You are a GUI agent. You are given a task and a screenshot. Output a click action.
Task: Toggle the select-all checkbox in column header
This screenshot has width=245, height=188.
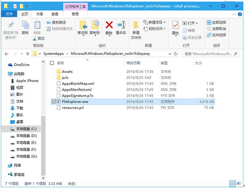pyautogui.click(x=52, y=63)
